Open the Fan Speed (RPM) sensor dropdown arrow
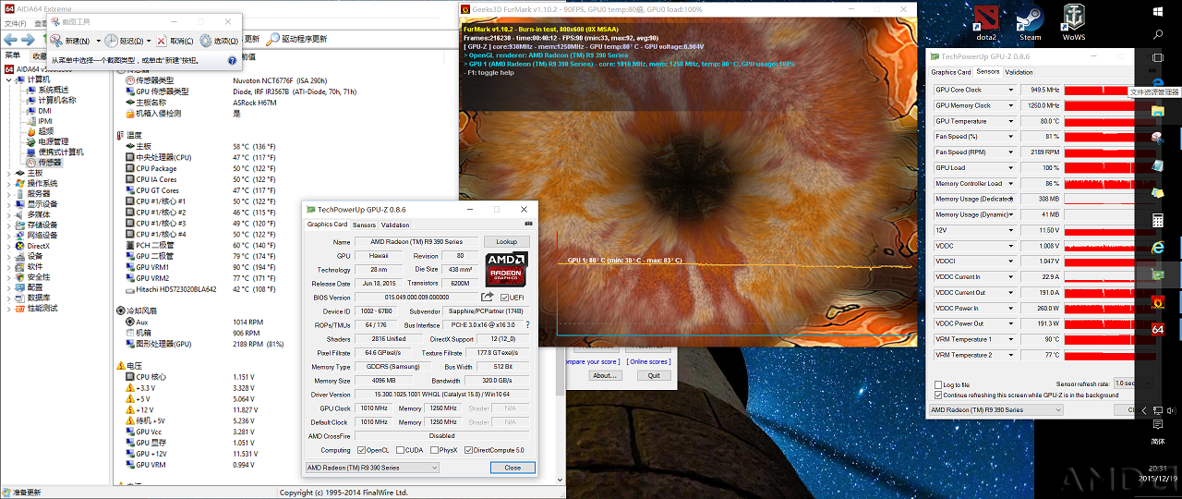1182x499 pixels. (1010, 152)
